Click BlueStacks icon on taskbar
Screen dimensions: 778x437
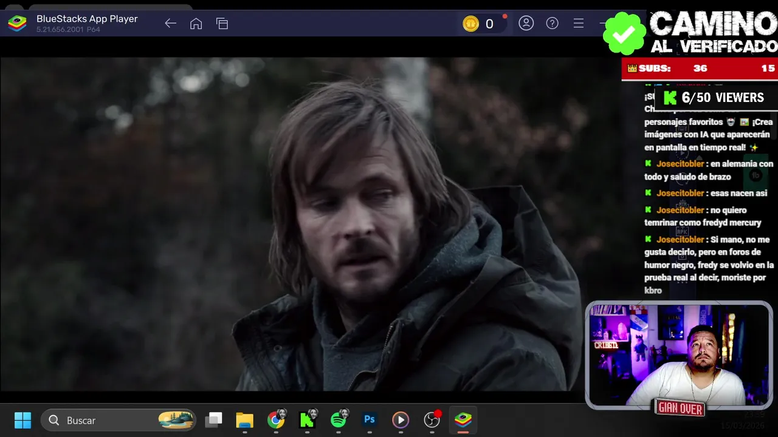point(463,419)
